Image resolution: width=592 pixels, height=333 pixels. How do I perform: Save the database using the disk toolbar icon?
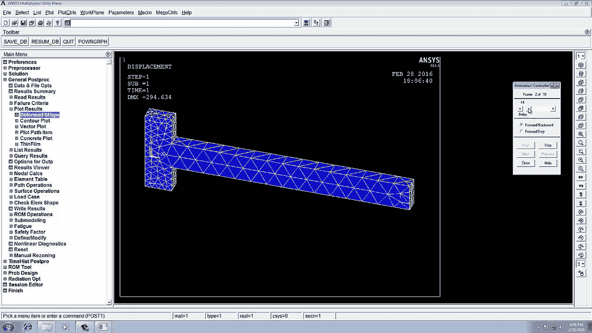pyautogui.click(x=23, y=23)
